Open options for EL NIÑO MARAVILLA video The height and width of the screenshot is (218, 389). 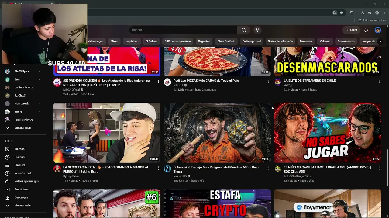click(x=379, y=168)
